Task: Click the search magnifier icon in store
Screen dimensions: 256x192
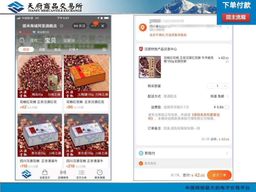Action: coord(22,41)
